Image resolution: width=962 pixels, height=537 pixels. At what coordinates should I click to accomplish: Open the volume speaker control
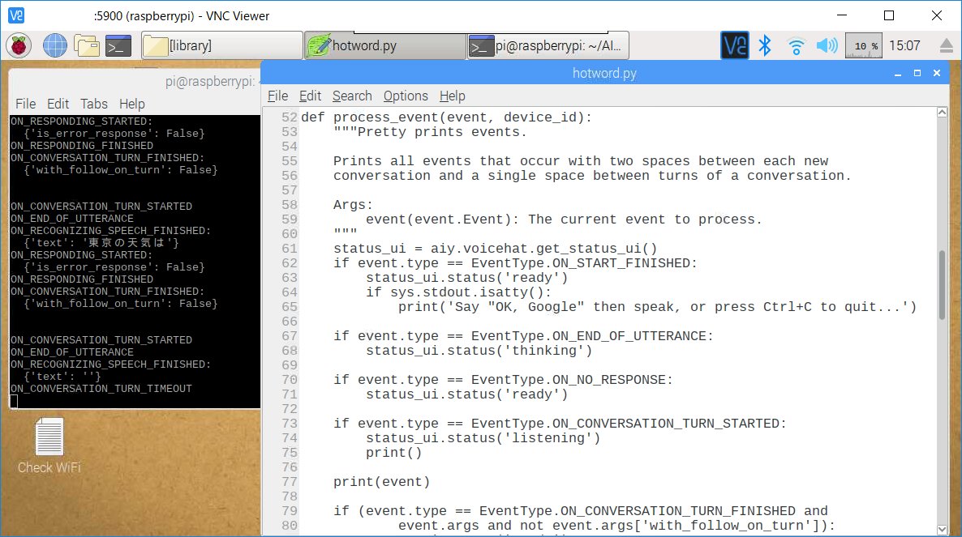[827, 45]
